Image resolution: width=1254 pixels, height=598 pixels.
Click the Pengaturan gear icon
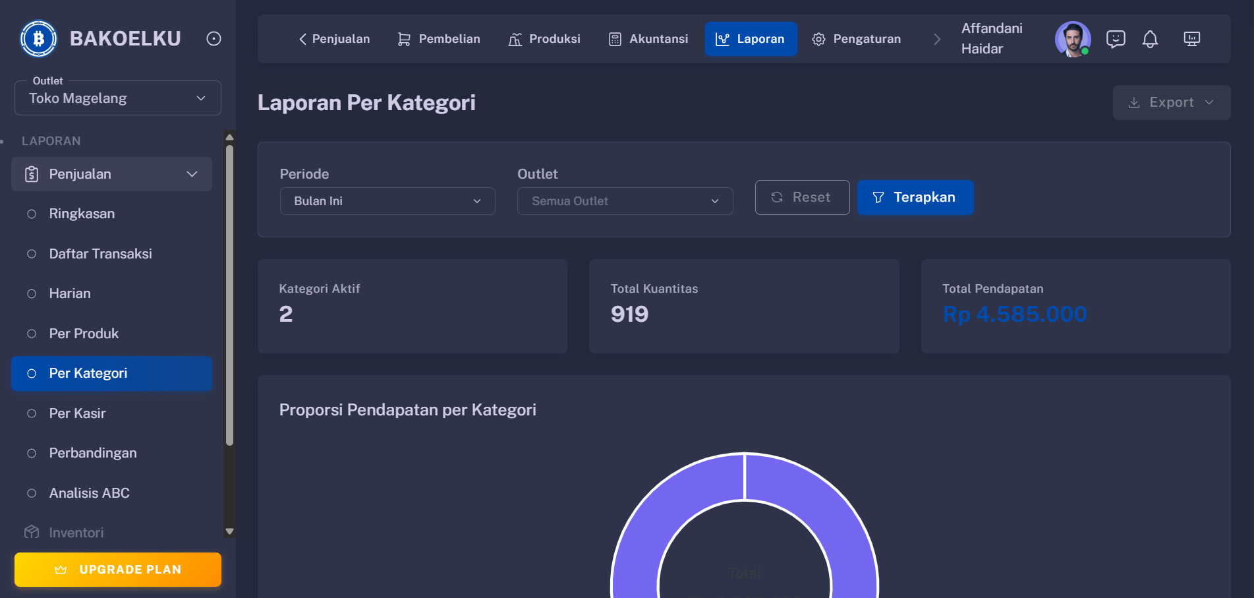coord(819,39)
